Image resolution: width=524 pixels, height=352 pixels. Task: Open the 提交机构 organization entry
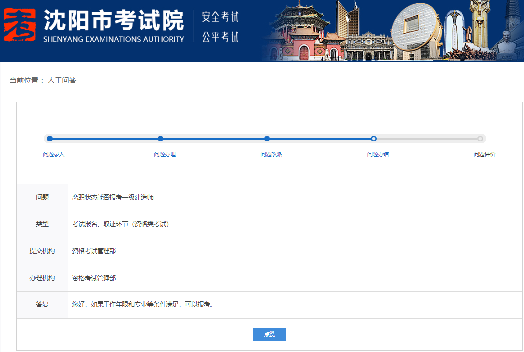click(x=94, y=250)
